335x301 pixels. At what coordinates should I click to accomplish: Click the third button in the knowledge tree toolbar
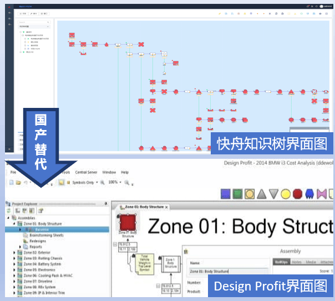point(44,13)
